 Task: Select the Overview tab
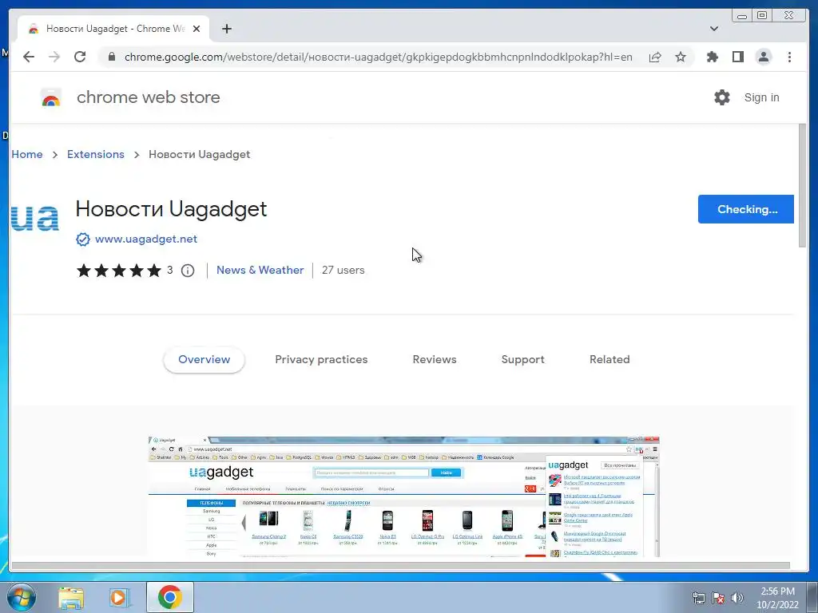pyautogui.click(x=204, y=360)
